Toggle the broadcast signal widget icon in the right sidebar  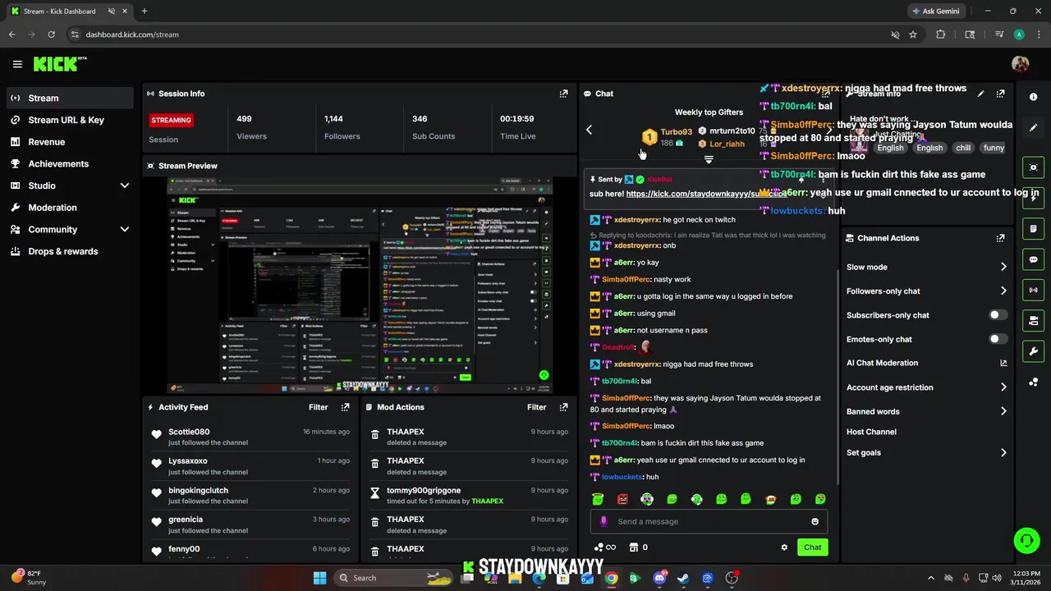coord(1033,290)
